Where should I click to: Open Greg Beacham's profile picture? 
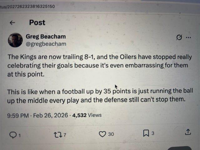15,40
